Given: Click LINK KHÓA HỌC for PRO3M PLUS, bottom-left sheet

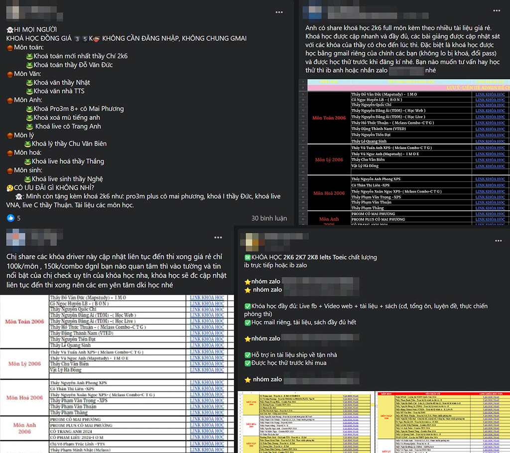Looking at the screenshot, I should (x=207, y=425).
